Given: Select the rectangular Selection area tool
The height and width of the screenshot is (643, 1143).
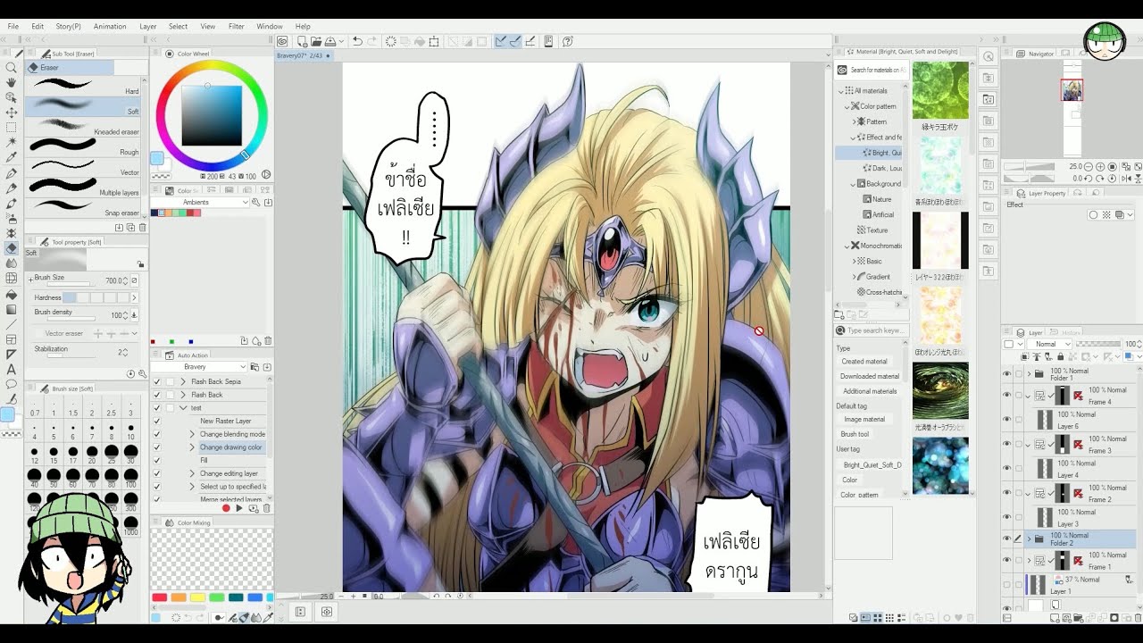Looking at the screenshot, I should [12, 128].
